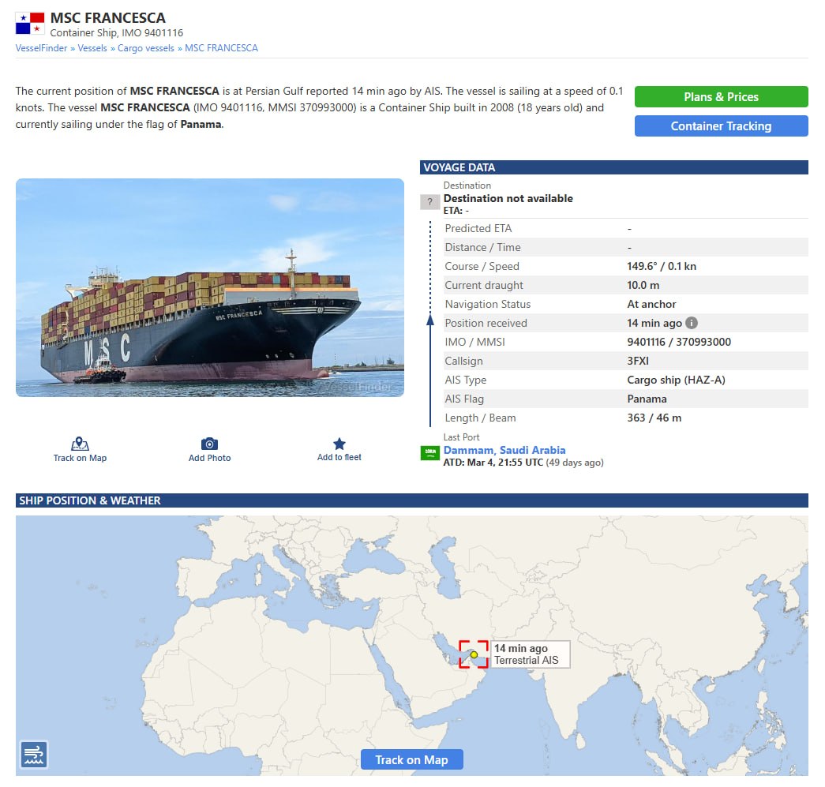Click the Add to fleet star icon
The height and width of the screenshot is (787, 825).
pyautogui.click(x=339, y=444)
